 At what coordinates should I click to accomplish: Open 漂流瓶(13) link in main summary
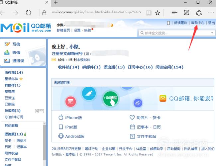tap(114, 67)
